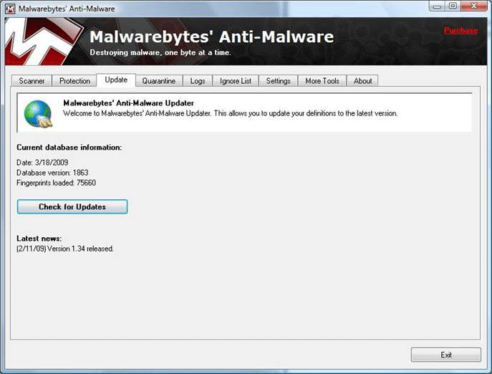Viewport: 492px width, 374px height.
Task: Switch to the More Tools tab
Action: click(322, 81)
